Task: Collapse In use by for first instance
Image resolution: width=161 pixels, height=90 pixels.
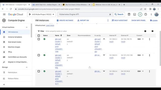Action: tap(104, 39)
